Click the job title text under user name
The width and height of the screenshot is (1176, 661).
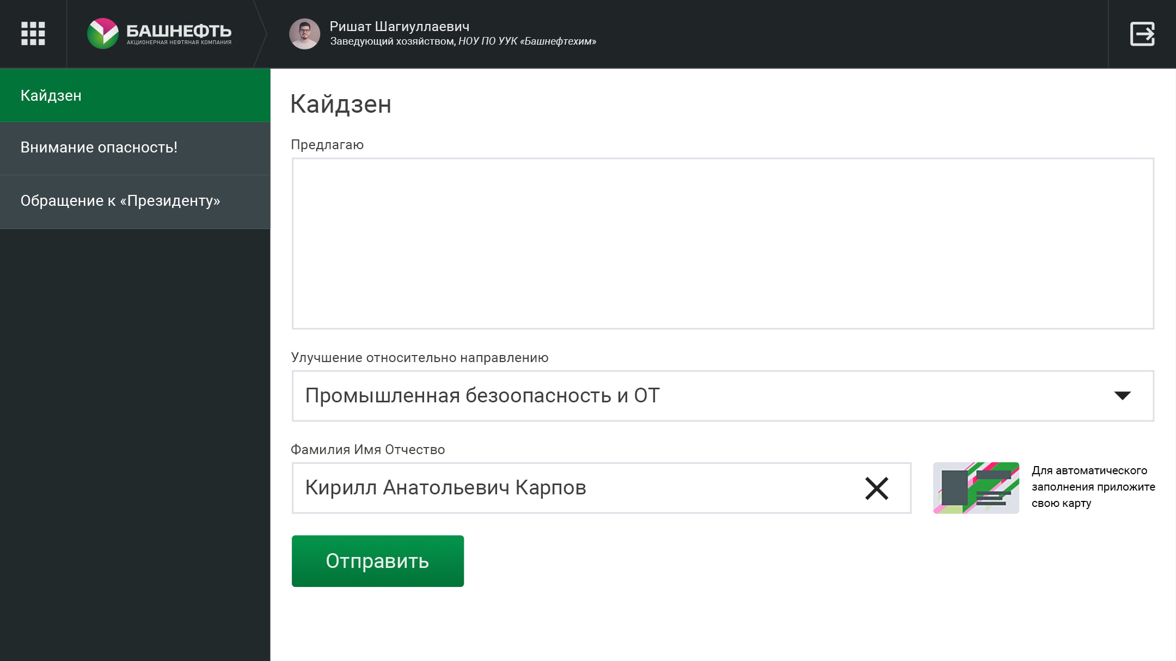pos(463,41)
